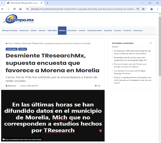Close the Desmiente TResearchMx tab
The height and width of the screenshot is (143, 161).
(41, 3)
